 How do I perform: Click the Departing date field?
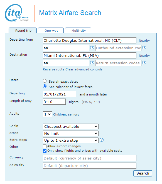pyautogui.click(x=59, y=94)
